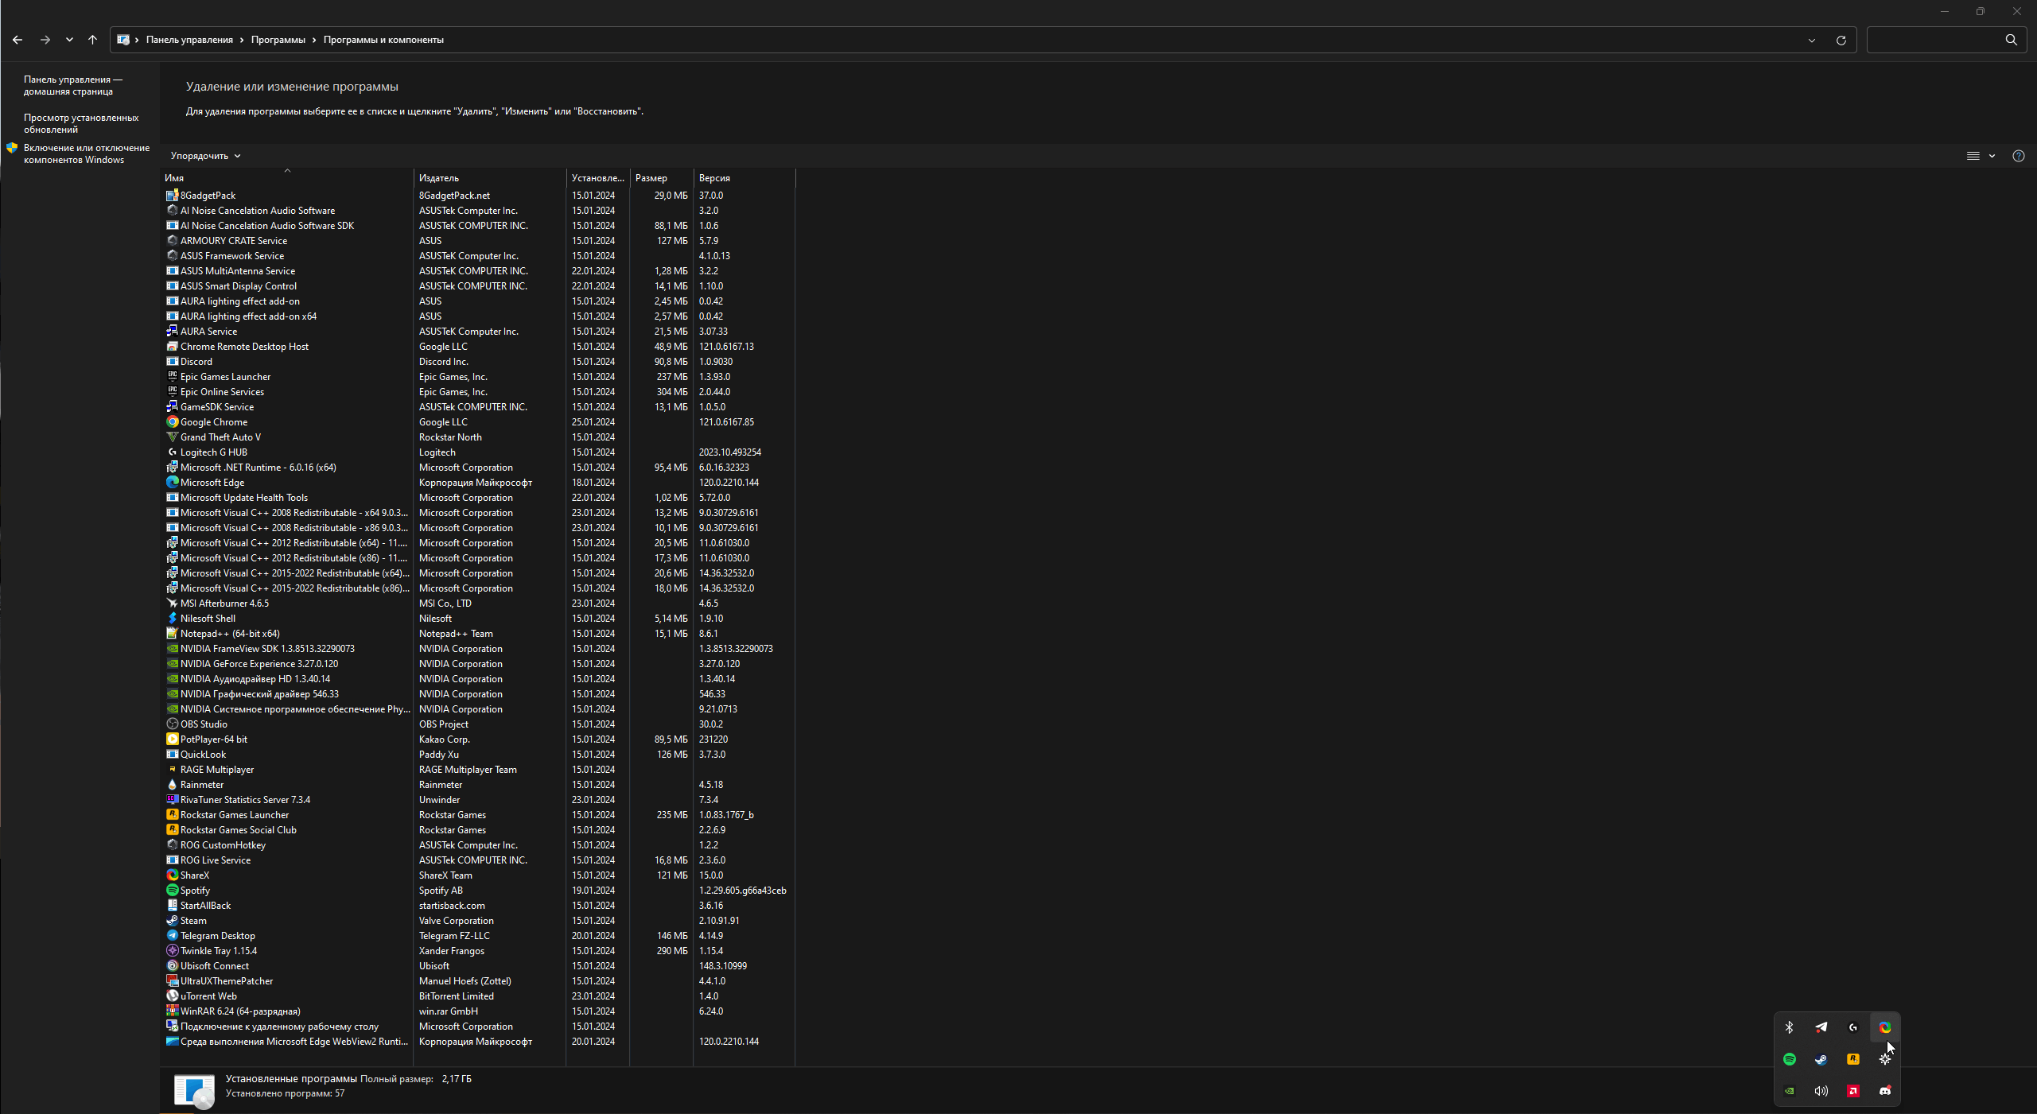Select the Logitech G HUB entry
Image resolution: width=2037 pixels, height=1114 pixels.
[479, 452]
